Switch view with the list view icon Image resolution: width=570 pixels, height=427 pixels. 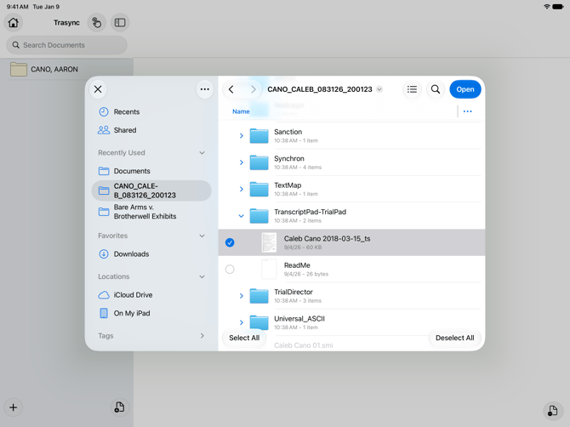pyautogui.click(x=412, y=89)
